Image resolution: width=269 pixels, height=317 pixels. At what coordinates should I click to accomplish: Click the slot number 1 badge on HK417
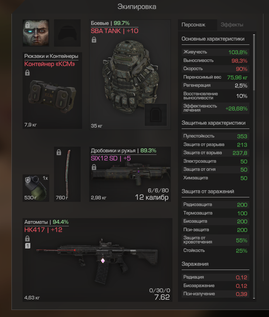(x=28, y=246)
